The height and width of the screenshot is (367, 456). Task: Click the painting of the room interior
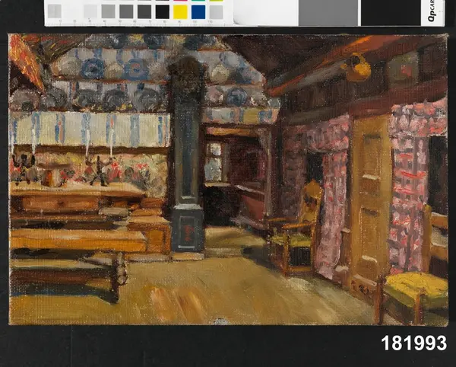228,180
